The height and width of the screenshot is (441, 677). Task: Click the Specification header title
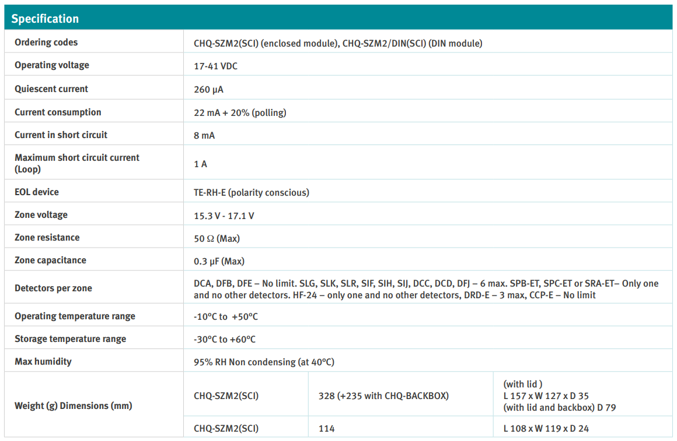point(45,19)
